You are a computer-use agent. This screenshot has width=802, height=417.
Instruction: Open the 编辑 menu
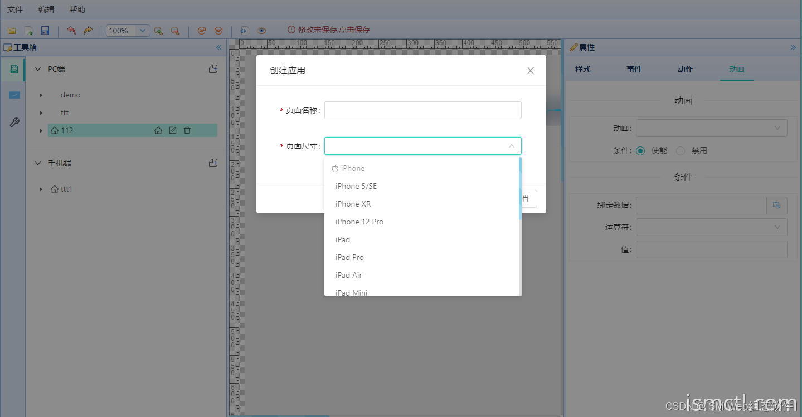pyautogui.click(x=46, y=9)
